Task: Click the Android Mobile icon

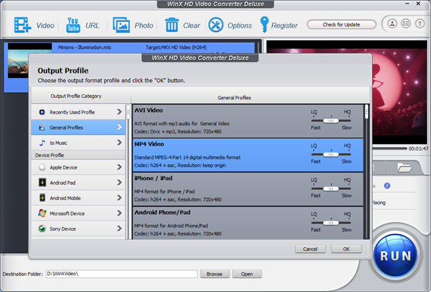Action: [42, 198]
